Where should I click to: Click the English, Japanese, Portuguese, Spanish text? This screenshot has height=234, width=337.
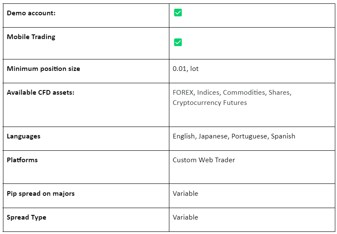coord(234,136)
